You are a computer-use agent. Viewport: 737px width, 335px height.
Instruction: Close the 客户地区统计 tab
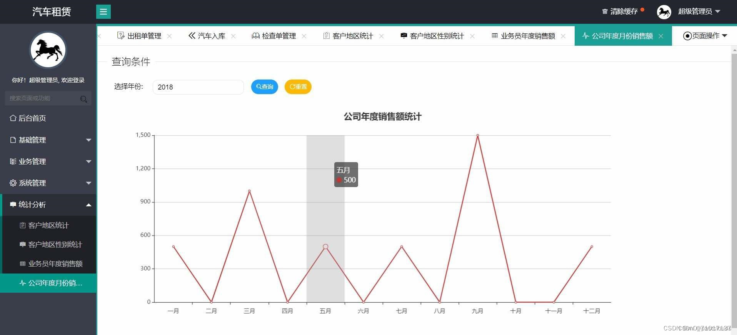pyautogui.click(x=381, y=36)
